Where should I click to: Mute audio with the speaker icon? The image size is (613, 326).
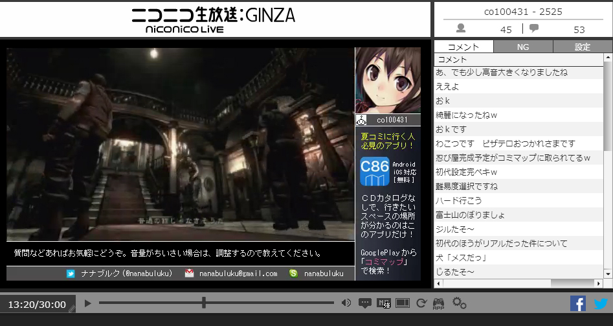(x=346, y=303)
